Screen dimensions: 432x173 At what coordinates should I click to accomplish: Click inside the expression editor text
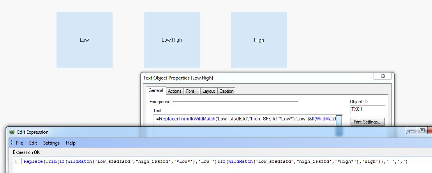click(214, 162)
